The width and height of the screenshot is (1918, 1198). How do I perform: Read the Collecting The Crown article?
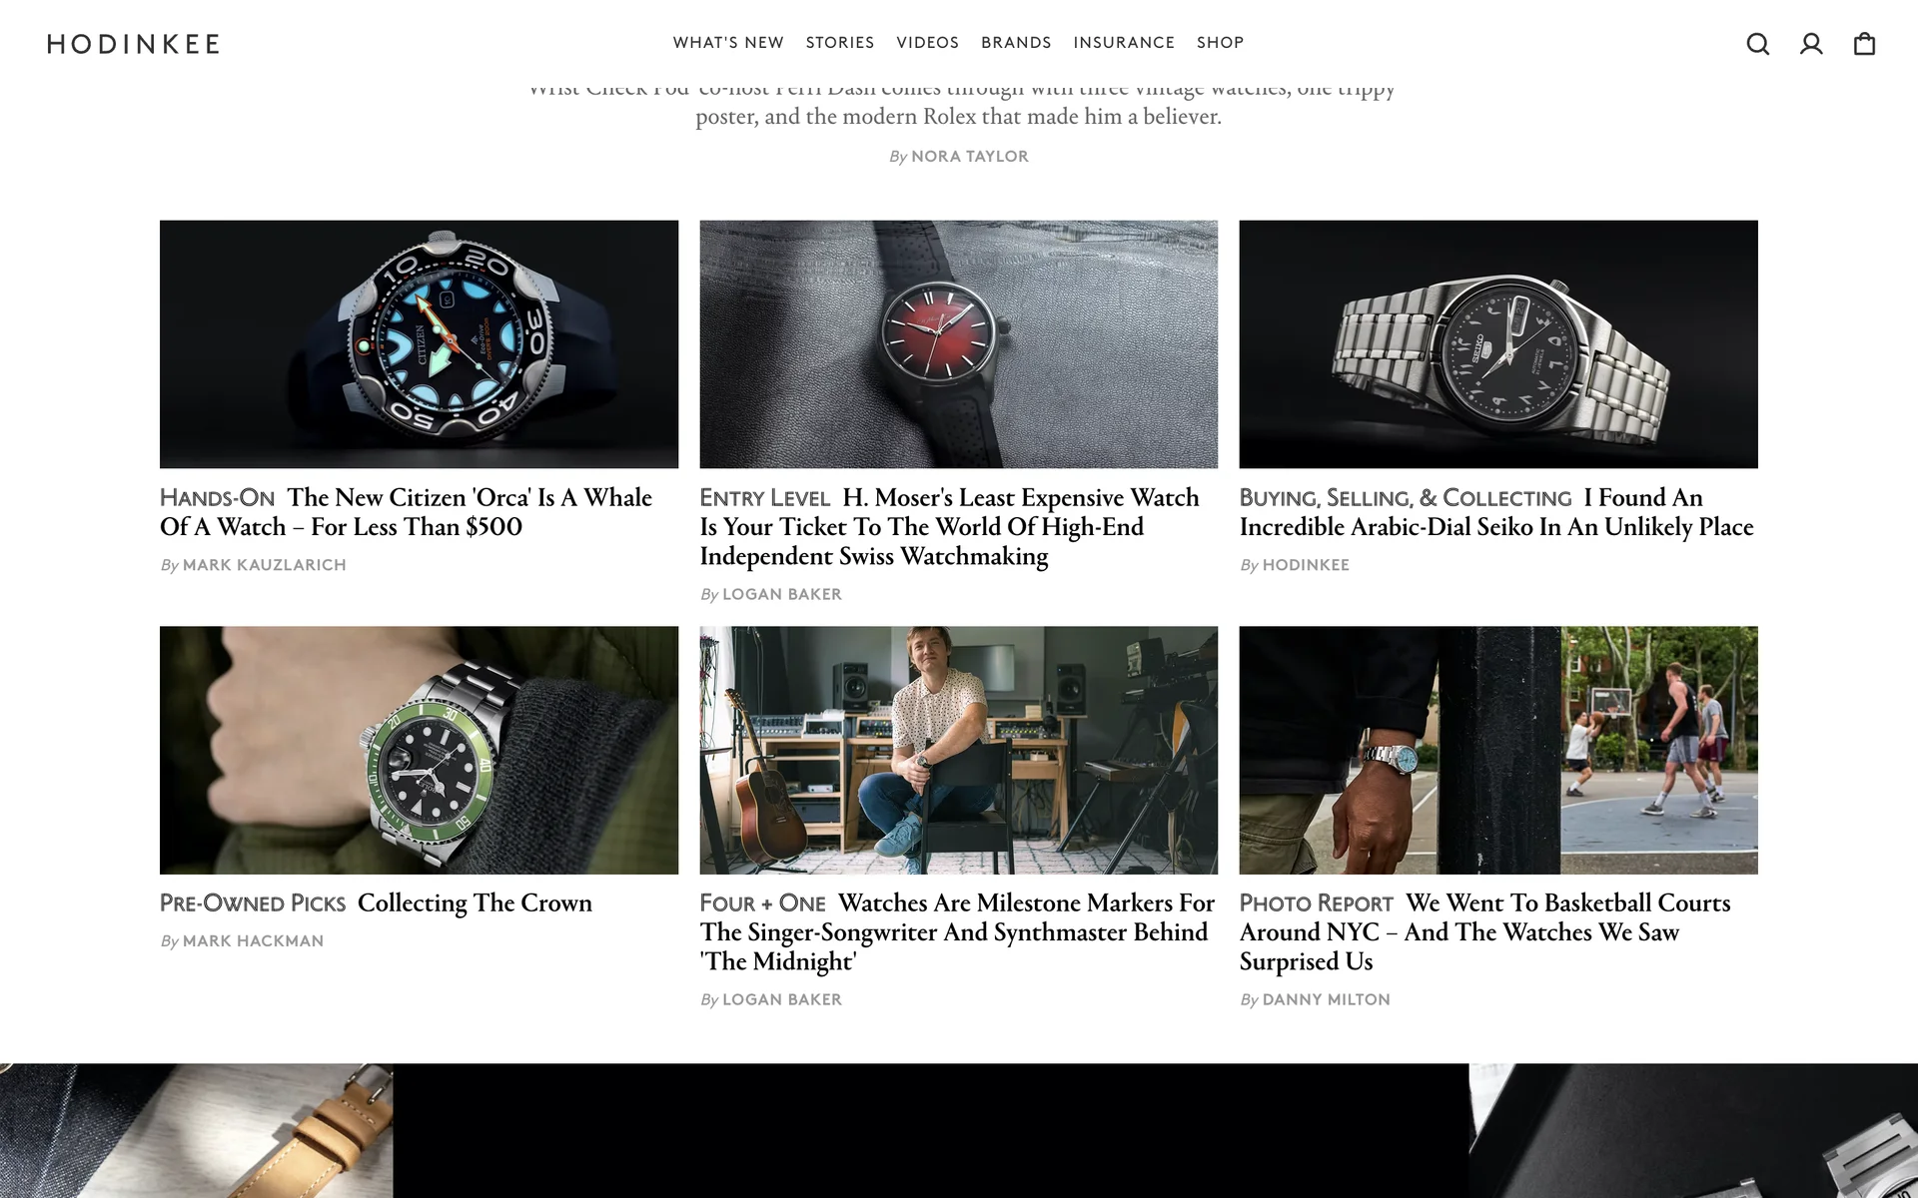pos(475,902)
